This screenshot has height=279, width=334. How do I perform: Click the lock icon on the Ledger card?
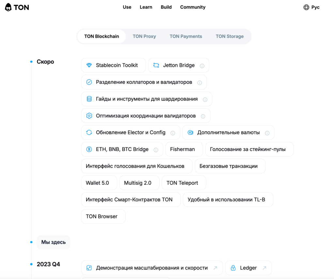pyautogui.click(x=233, y=268)
